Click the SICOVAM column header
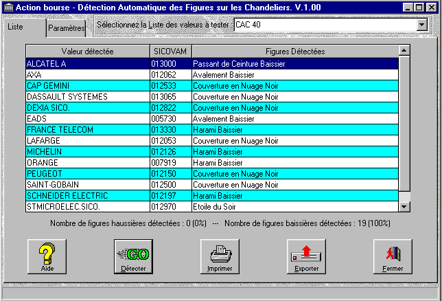The image size is (442, 301). 170,52
